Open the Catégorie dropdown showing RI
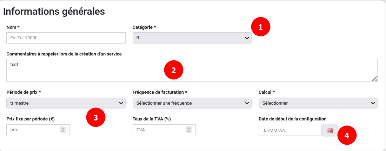This screenshot has height=151, width=386. 192,38
